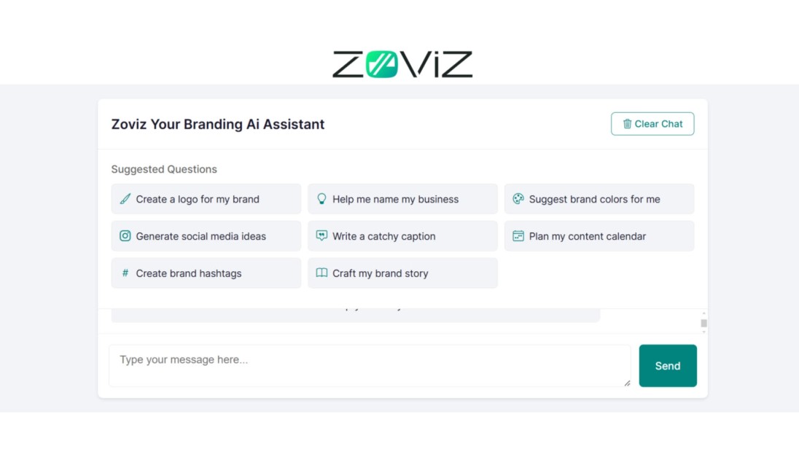Click the hashtag icon for brand hashtags
Image resolution: width=799 pixels, height=449 pixels.
(x=125, y=273)
